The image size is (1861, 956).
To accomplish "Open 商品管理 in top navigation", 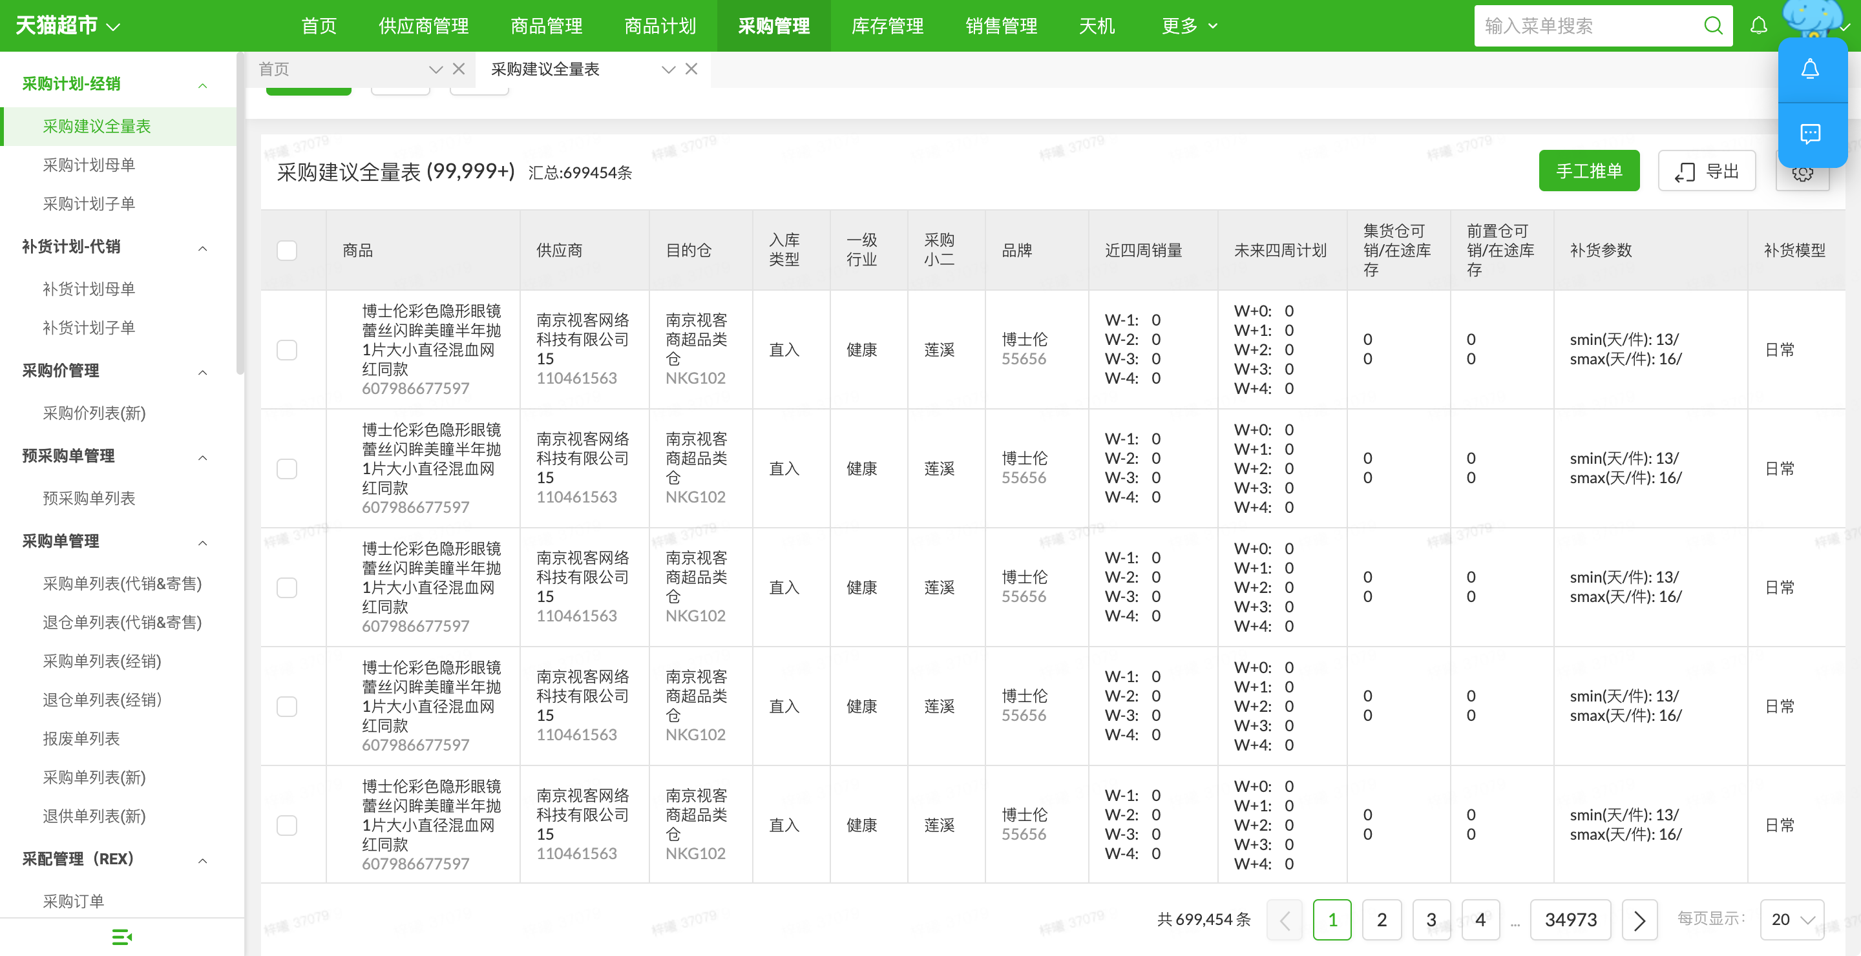I will 546,26.
